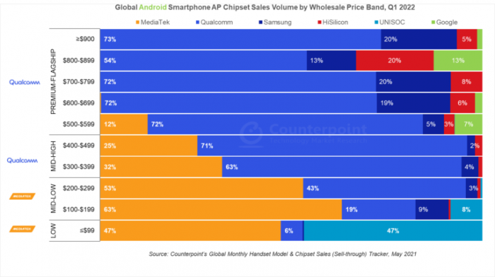The height and width of the screenshot is (277, 495).
Task: Click the chart title word Android
Action: [x=153, y=7]
